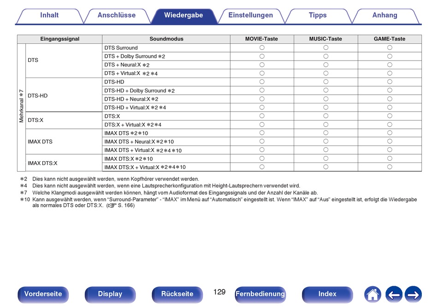Image resolution: width=438 pixels, height=307 pixels.
Task: Open the Anhang tab
Action: (385, 15)
